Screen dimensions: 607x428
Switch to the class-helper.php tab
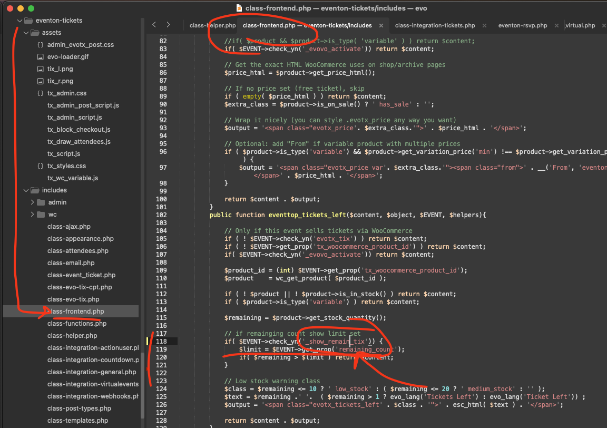tap(212, 25)
